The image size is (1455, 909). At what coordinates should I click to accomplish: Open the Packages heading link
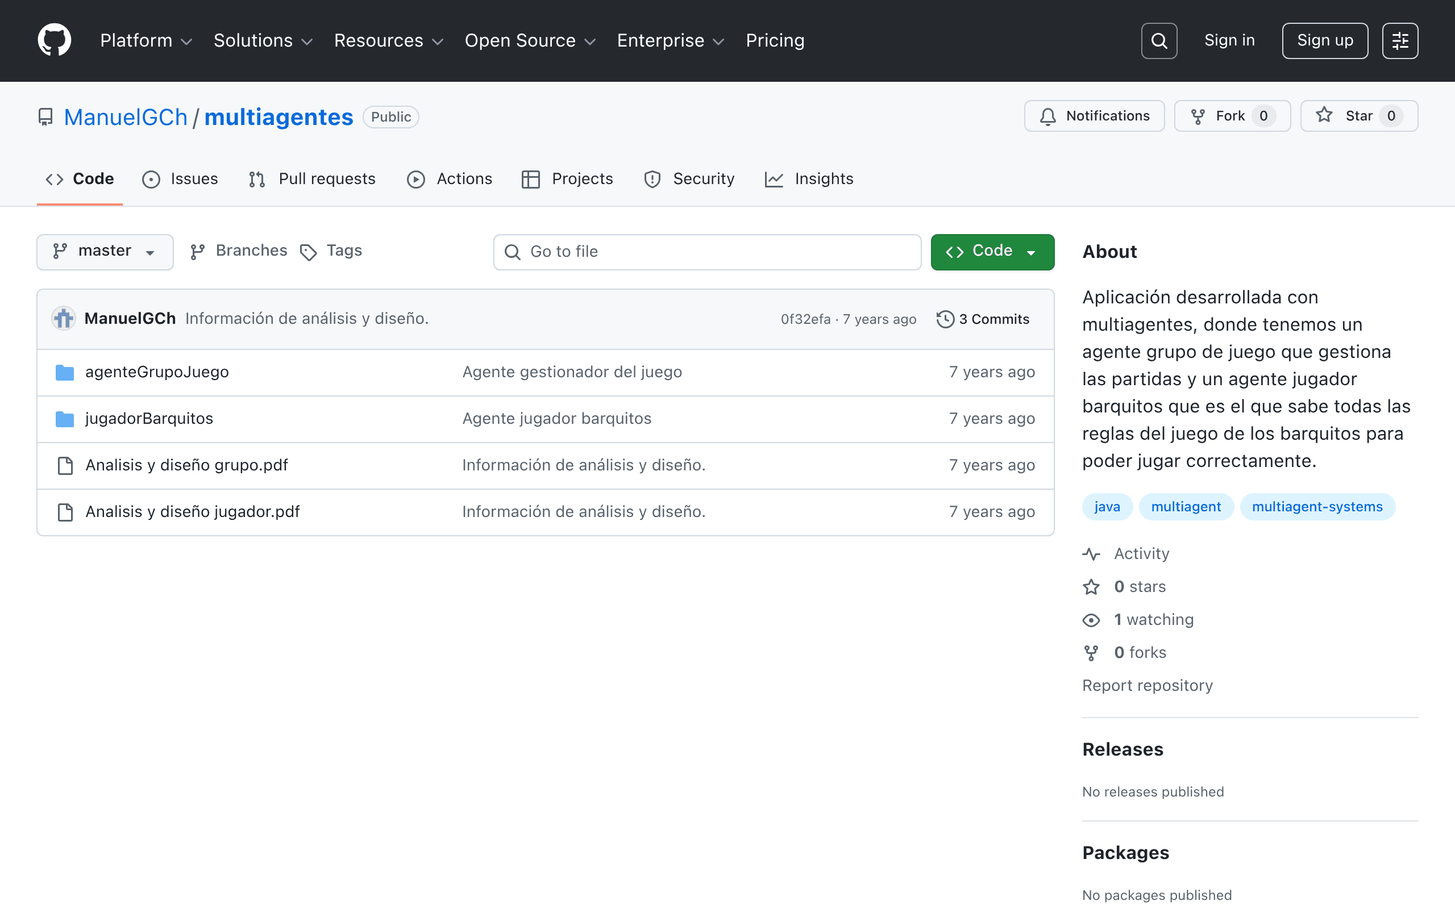1125,853
